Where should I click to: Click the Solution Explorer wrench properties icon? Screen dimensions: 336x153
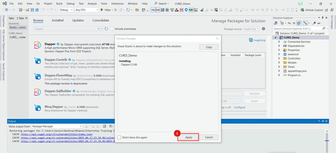314,23
